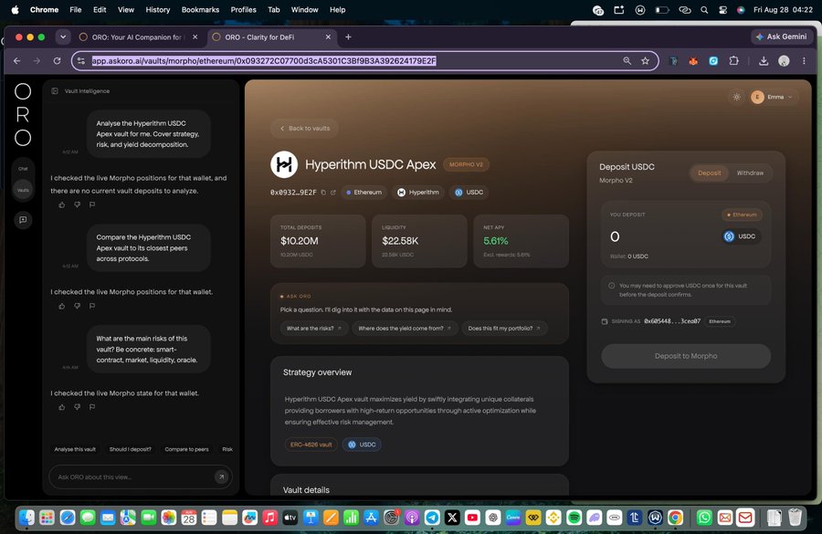Copy the vault address 0x0932...9E2F
Viewport: 822px width, 534px height.
pyautogui.click(x=323, y=193)
